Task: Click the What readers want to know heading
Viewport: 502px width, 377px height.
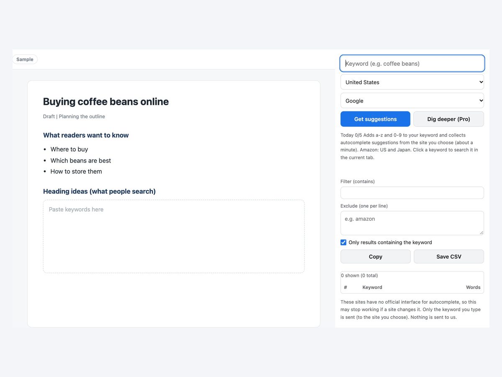Action: [86, 135]
